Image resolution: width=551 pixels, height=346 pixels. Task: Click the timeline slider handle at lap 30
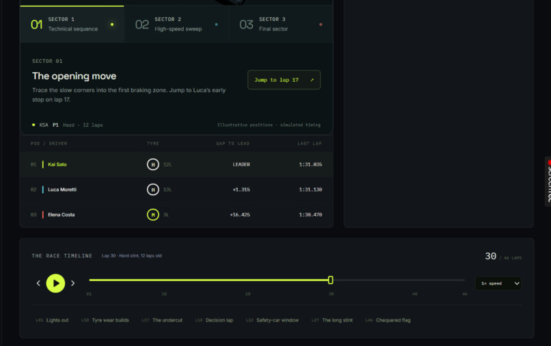coord(330,280)
